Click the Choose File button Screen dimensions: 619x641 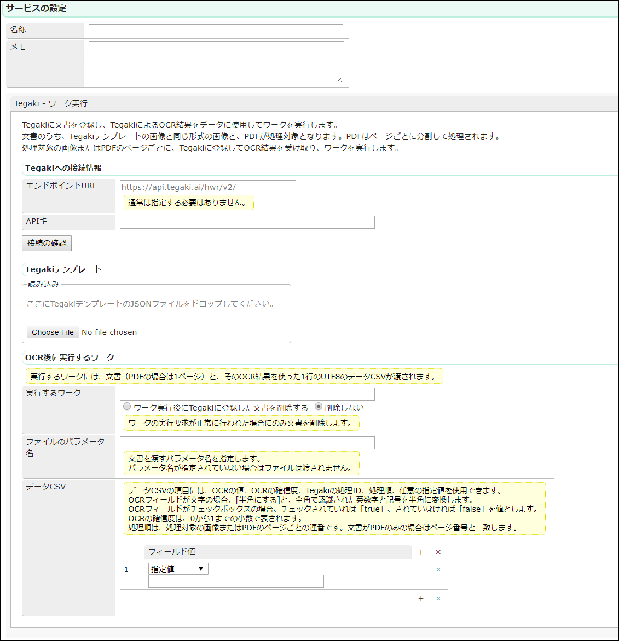[53, 332]
